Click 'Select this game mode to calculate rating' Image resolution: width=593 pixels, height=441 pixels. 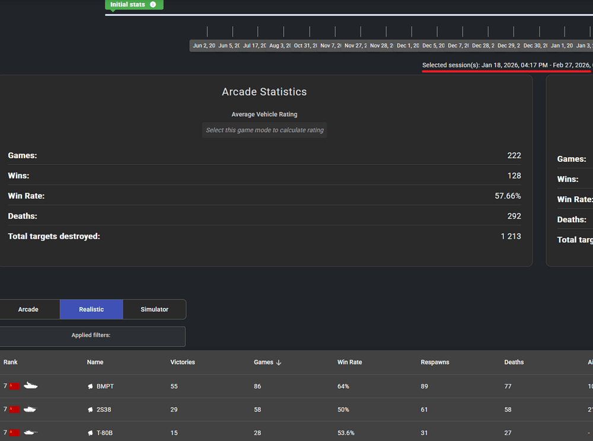264,130
